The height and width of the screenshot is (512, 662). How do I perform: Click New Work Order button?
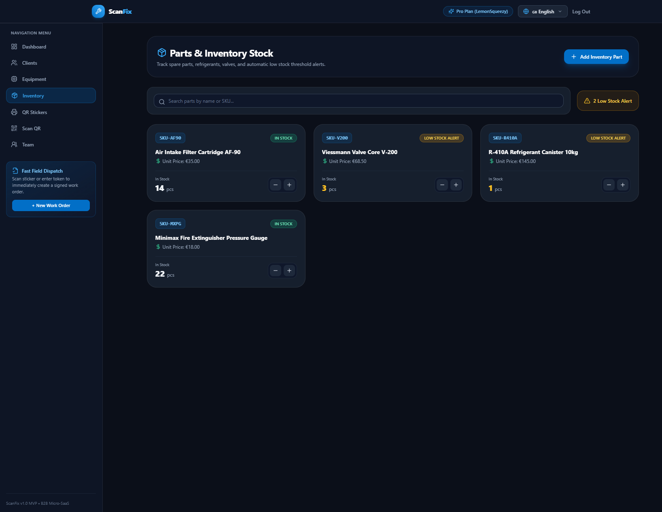pyautogui.click(x=51, y=205)
